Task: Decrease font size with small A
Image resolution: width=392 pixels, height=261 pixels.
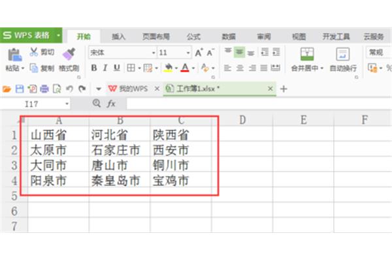Action: pos(210,53)
